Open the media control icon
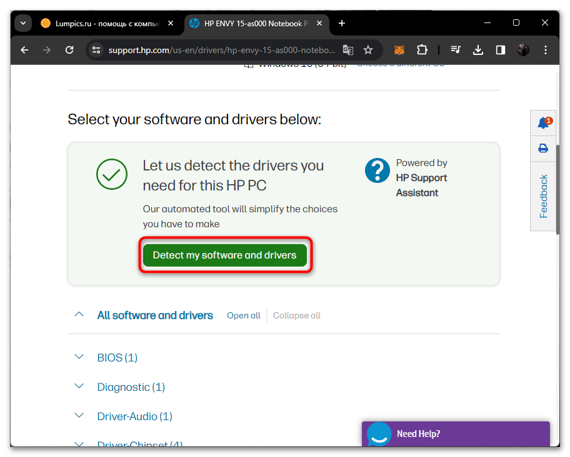 point(456,50)
